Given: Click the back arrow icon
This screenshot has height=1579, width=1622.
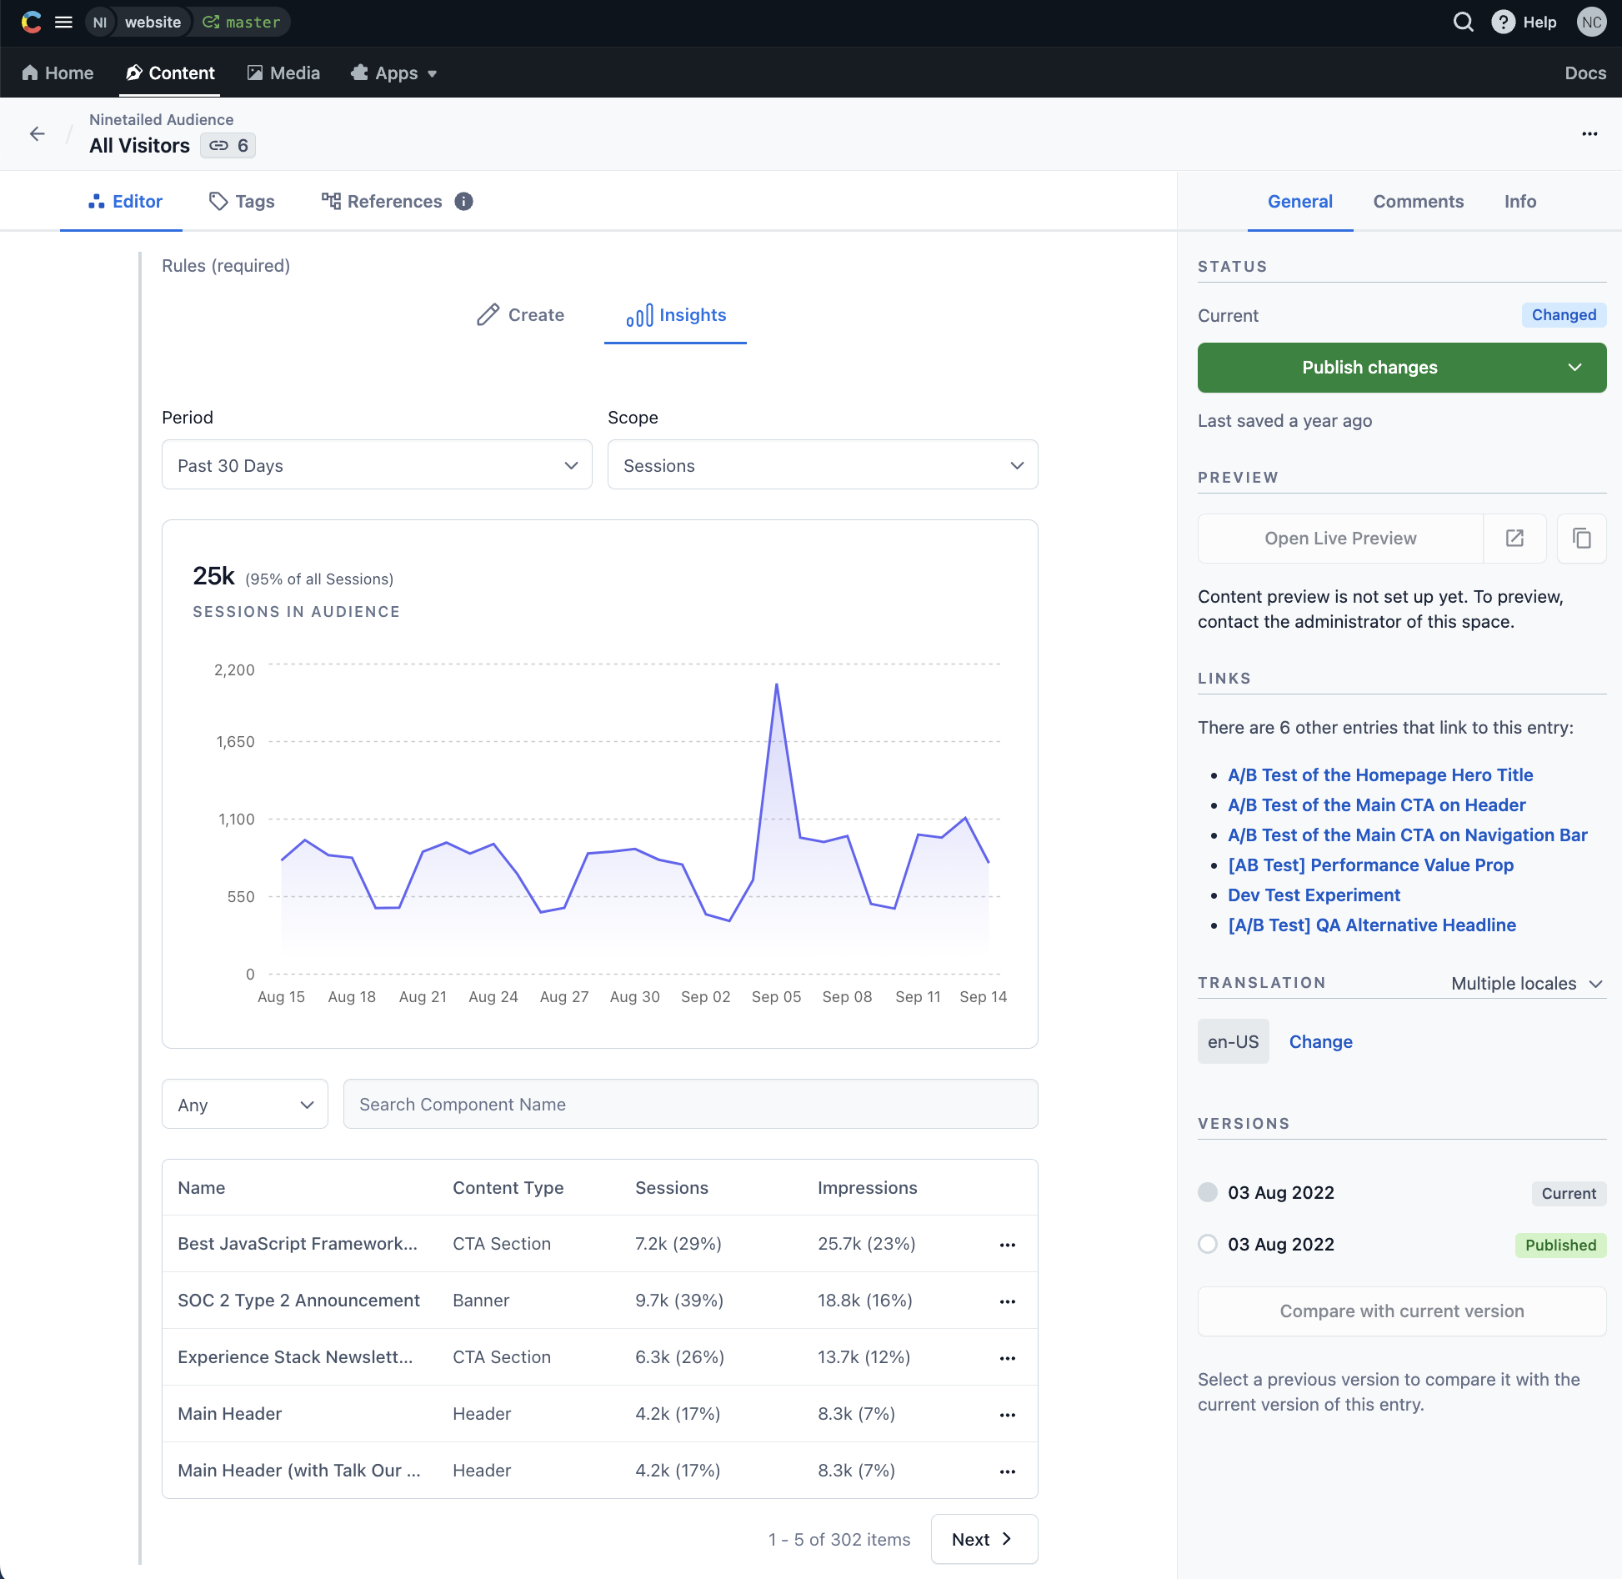Looking at the screenshot, I should [x=37, y=133].
